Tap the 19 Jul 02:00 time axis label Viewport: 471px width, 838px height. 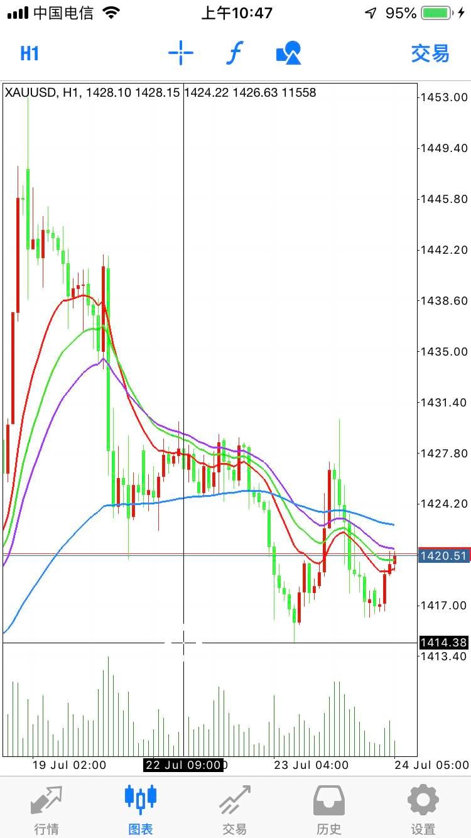coord(69,765)
